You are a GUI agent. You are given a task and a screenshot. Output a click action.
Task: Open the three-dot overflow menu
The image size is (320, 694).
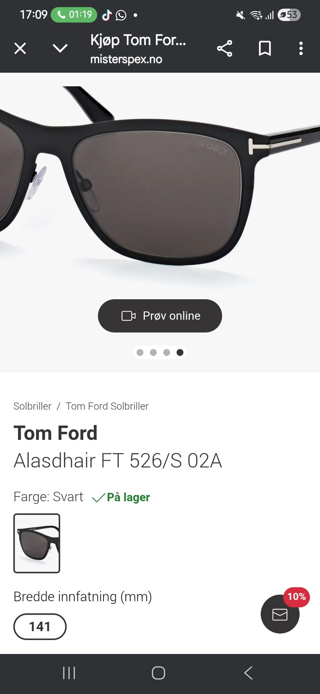click(301, 49)
